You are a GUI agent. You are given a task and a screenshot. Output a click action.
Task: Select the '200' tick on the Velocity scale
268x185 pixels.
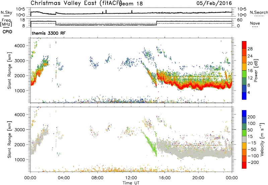click(x=252, y=117)
